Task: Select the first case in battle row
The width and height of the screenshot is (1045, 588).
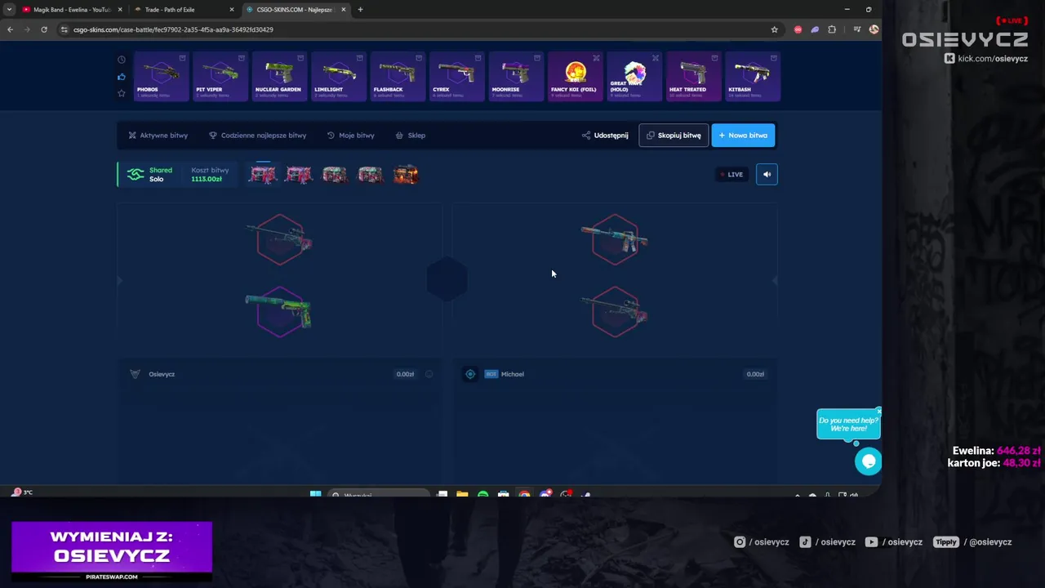Action: coord(263,174)
